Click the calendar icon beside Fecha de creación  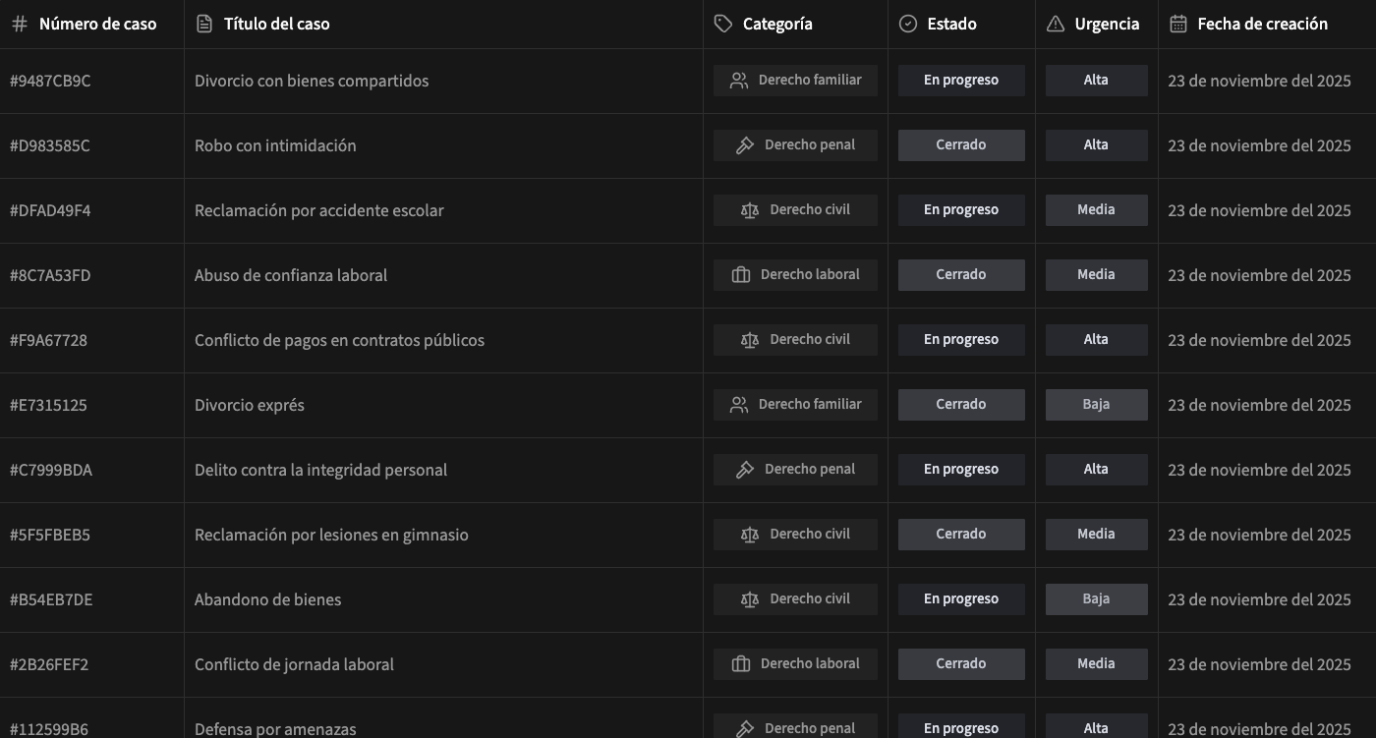[x=1178, y=25]
